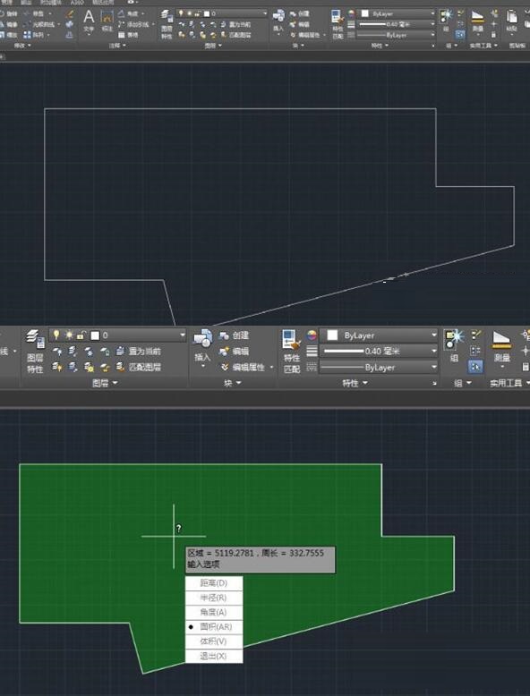The image size is (530, 696).
Task: Click 测量 measure icon in lower ribbon
Action: pyautogui.click(x=501, y=341)
